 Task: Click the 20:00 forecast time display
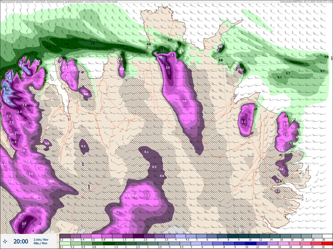point(21,241)
